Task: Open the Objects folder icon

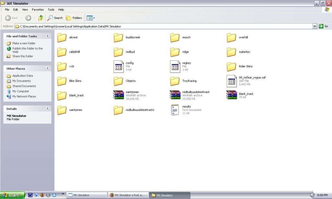Action: (118, 81)
